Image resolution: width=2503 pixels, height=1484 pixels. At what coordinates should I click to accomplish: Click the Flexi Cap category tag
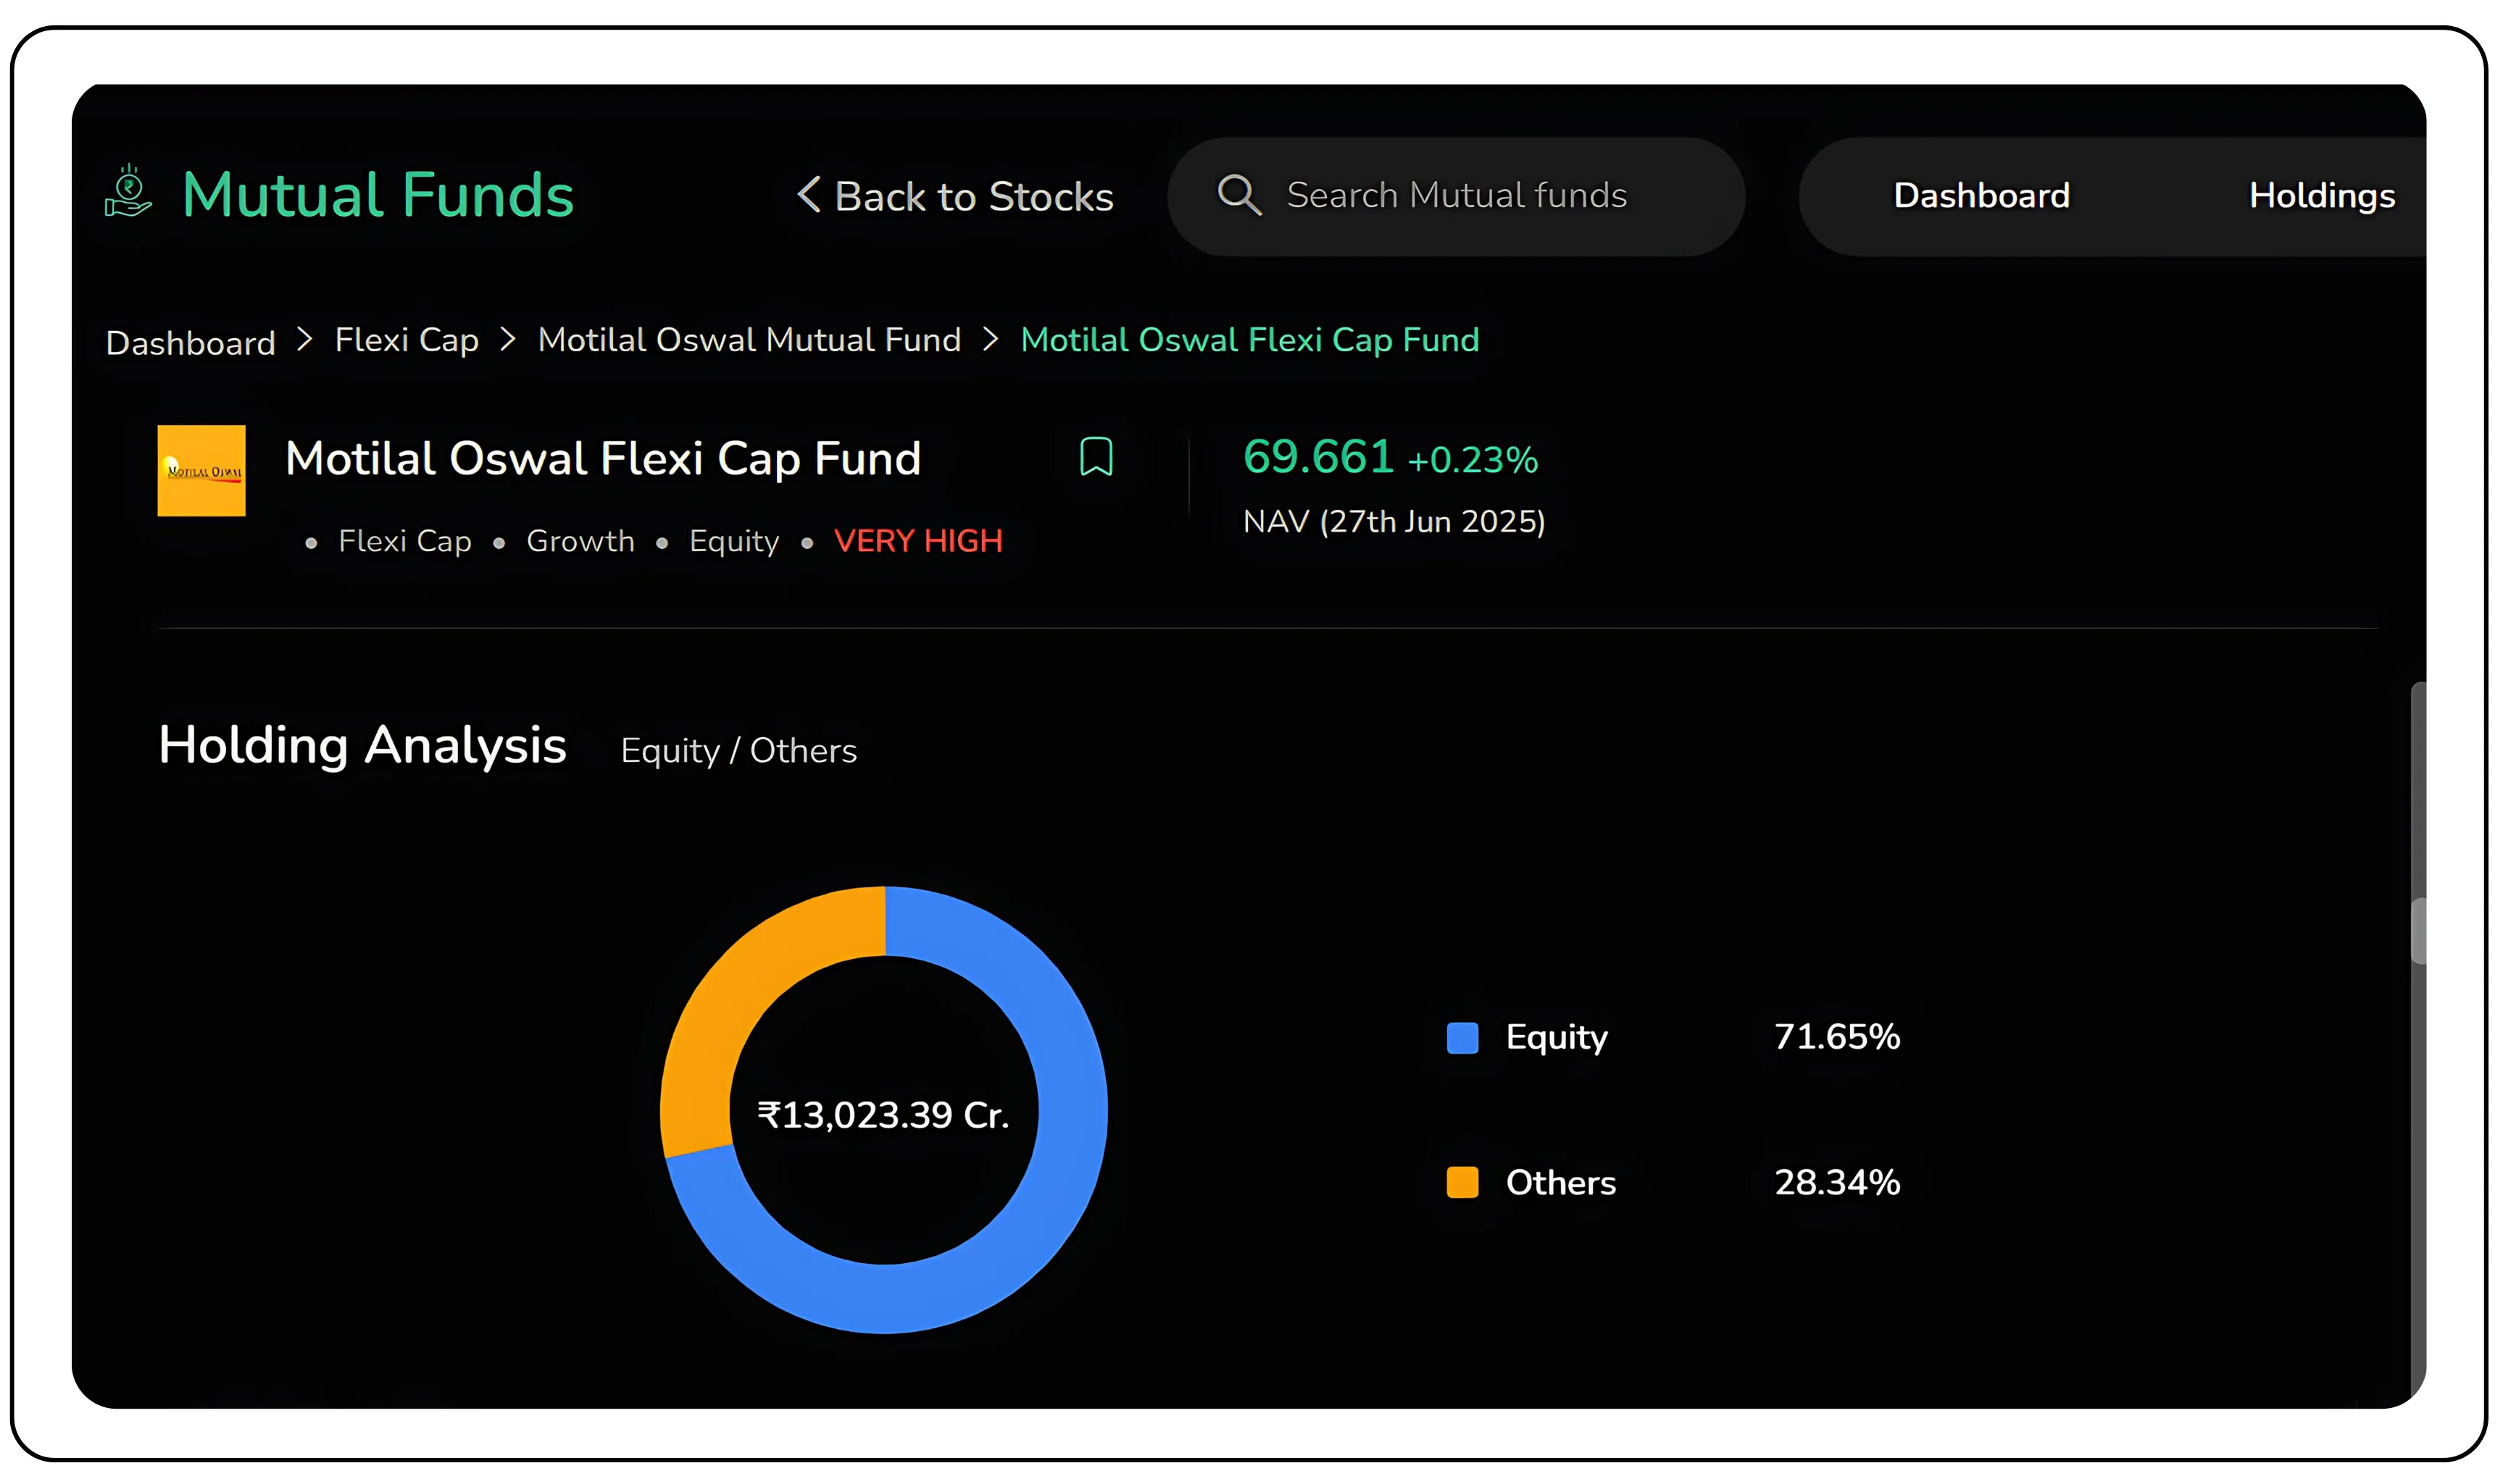point(405,541)
